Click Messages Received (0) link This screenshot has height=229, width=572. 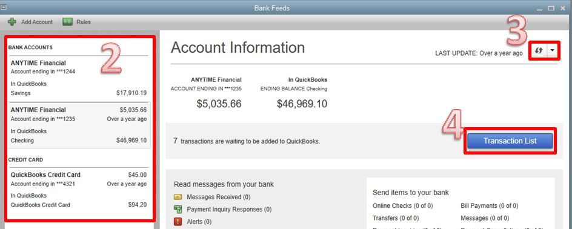pos(219,197)
